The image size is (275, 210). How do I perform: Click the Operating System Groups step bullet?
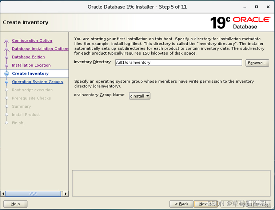pos(7,82)
